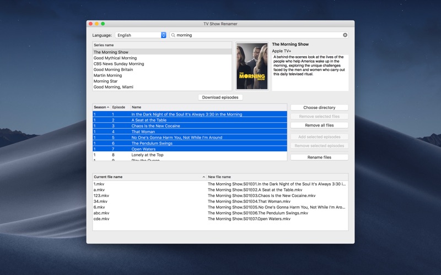Screen dimensions: 441x275
Task: Click The Morning Show poster thumbnail
Action: [252, 66]
